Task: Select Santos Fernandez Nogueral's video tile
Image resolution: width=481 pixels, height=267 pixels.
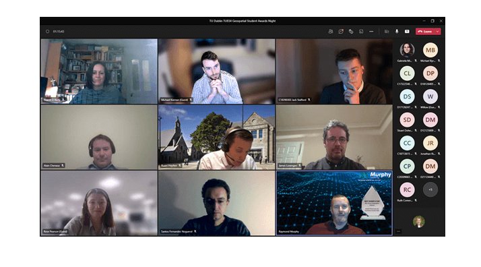Action: (216, 203)
